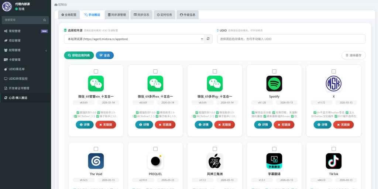Focus the UDID input field
The height and width of the screenshot is (189, 378).
tap(291, 39)
